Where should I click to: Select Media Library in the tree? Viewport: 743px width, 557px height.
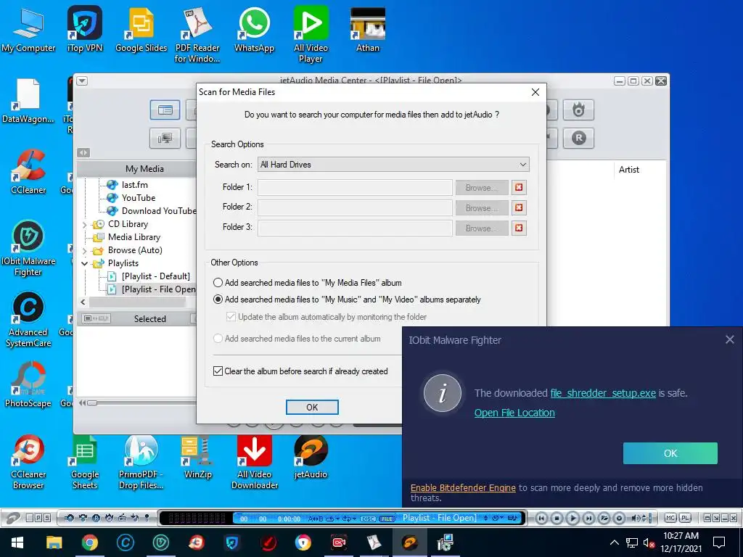tap(134, 237)
